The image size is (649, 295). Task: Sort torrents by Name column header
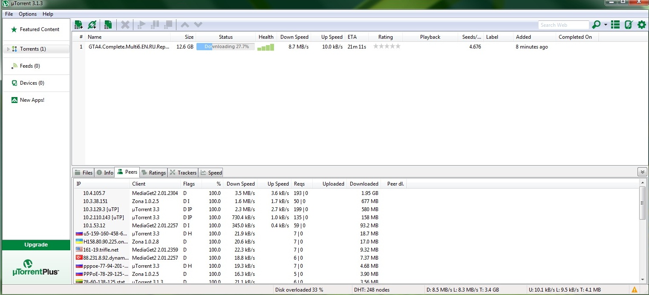tap(128, 37)
